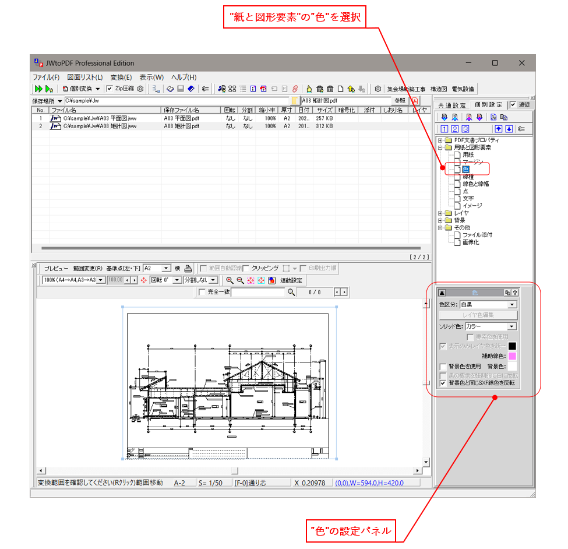568x549 pixels.
Task: Click the 連動設定 button
Action: [291, 280]
